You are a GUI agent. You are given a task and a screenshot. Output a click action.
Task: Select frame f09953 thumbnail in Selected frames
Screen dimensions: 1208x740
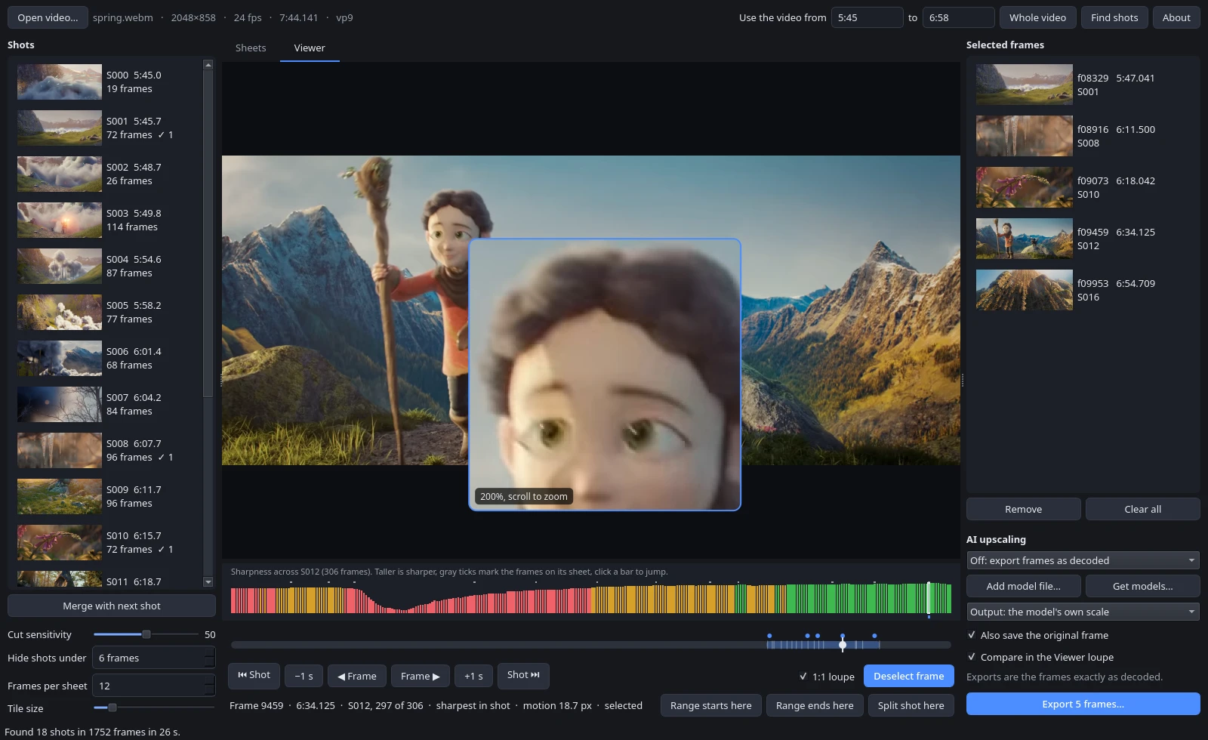(x=1025, y=290)
